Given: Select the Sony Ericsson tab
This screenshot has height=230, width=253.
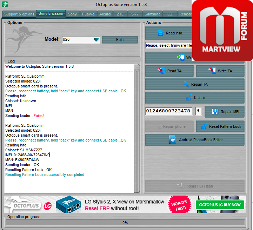Looking at the screenshot, I should click(51, 14).
